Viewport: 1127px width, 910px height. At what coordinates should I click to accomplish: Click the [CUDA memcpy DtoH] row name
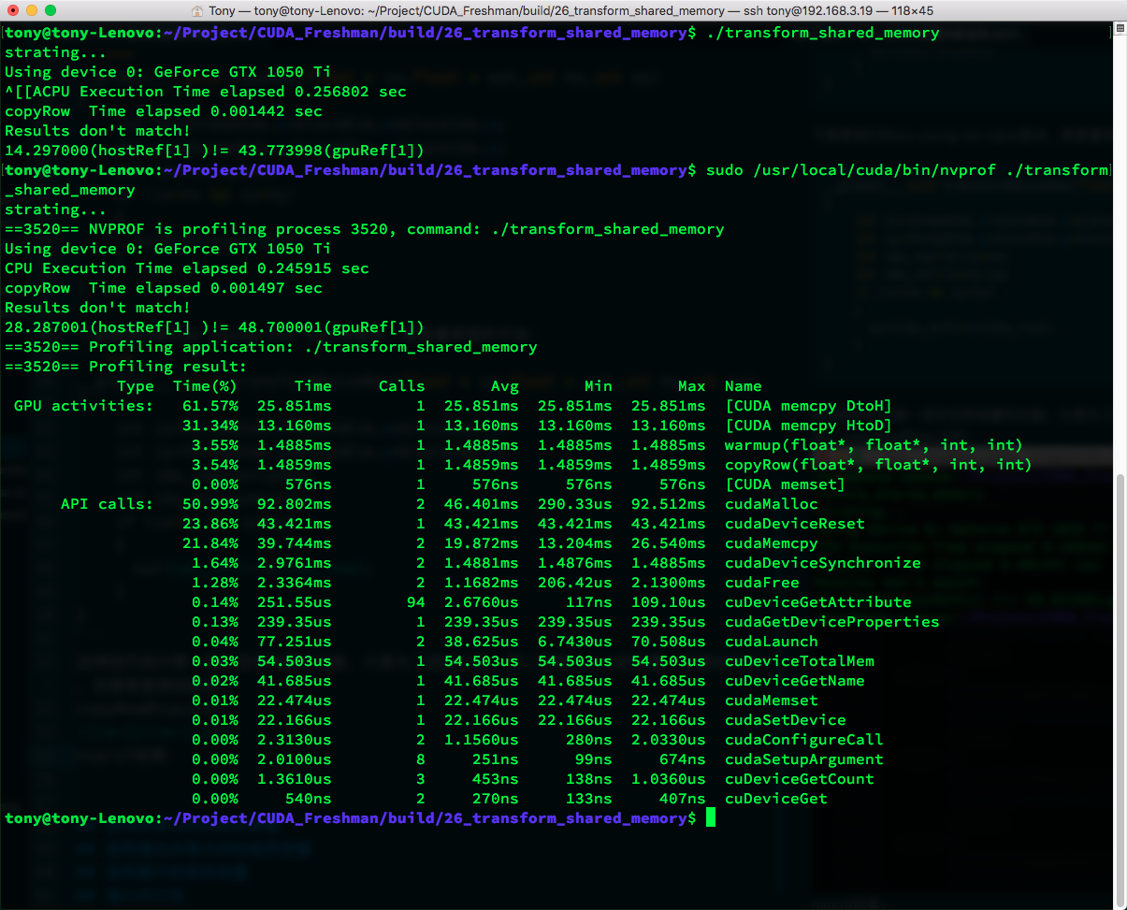(808, 406)
